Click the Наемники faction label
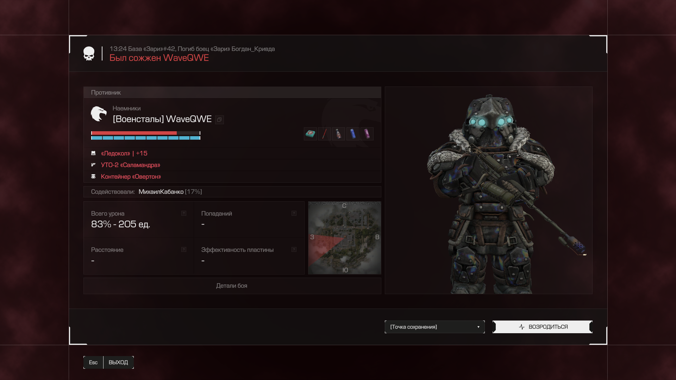The height and width of the screenshot is (380, 676). (126, 108)
